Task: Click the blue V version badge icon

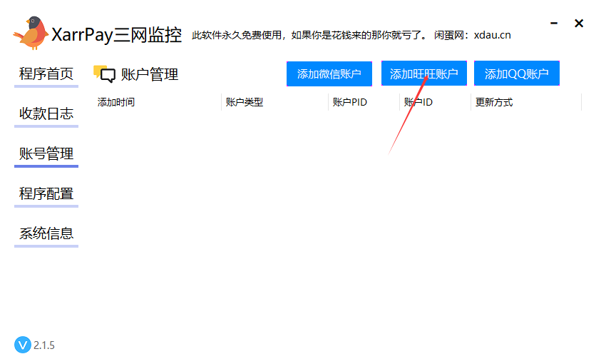Action: pyautogui.click(x=23, y=345)
